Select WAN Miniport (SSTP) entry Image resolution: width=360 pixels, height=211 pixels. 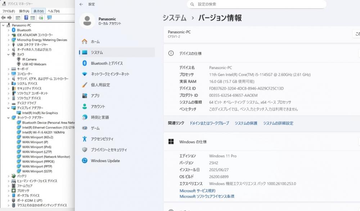(37, 171)
